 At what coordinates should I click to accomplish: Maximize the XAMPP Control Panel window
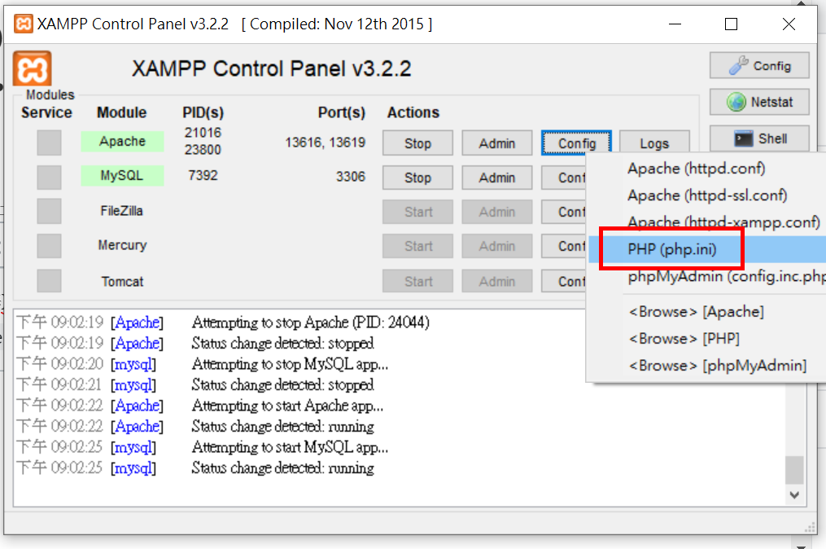point(731,24)
